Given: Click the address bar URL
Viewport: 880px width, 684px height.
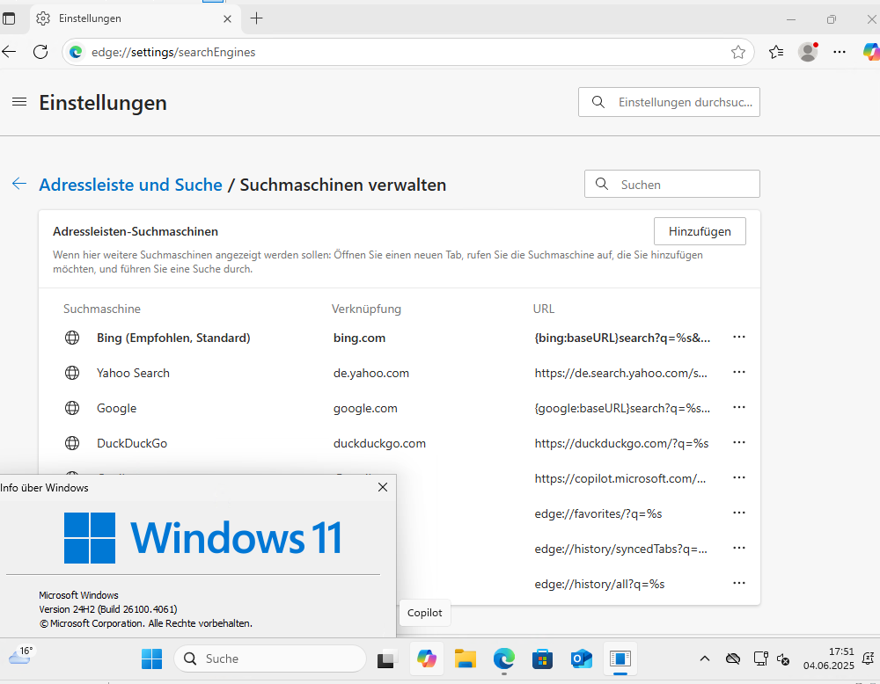Looking at the screenshot, I should pos(173,52).
